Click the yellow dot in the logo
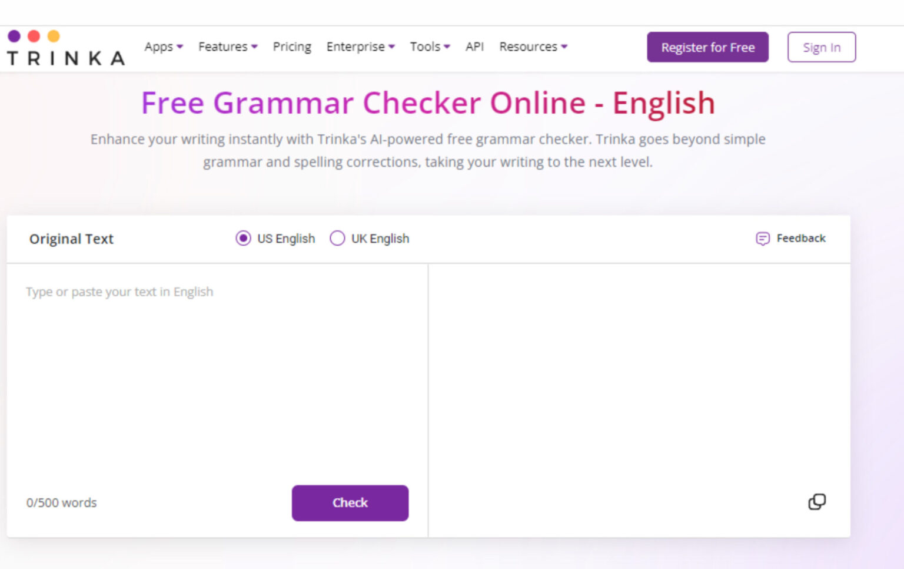Viewport: 904px width, 569px height. coord(54,36)
